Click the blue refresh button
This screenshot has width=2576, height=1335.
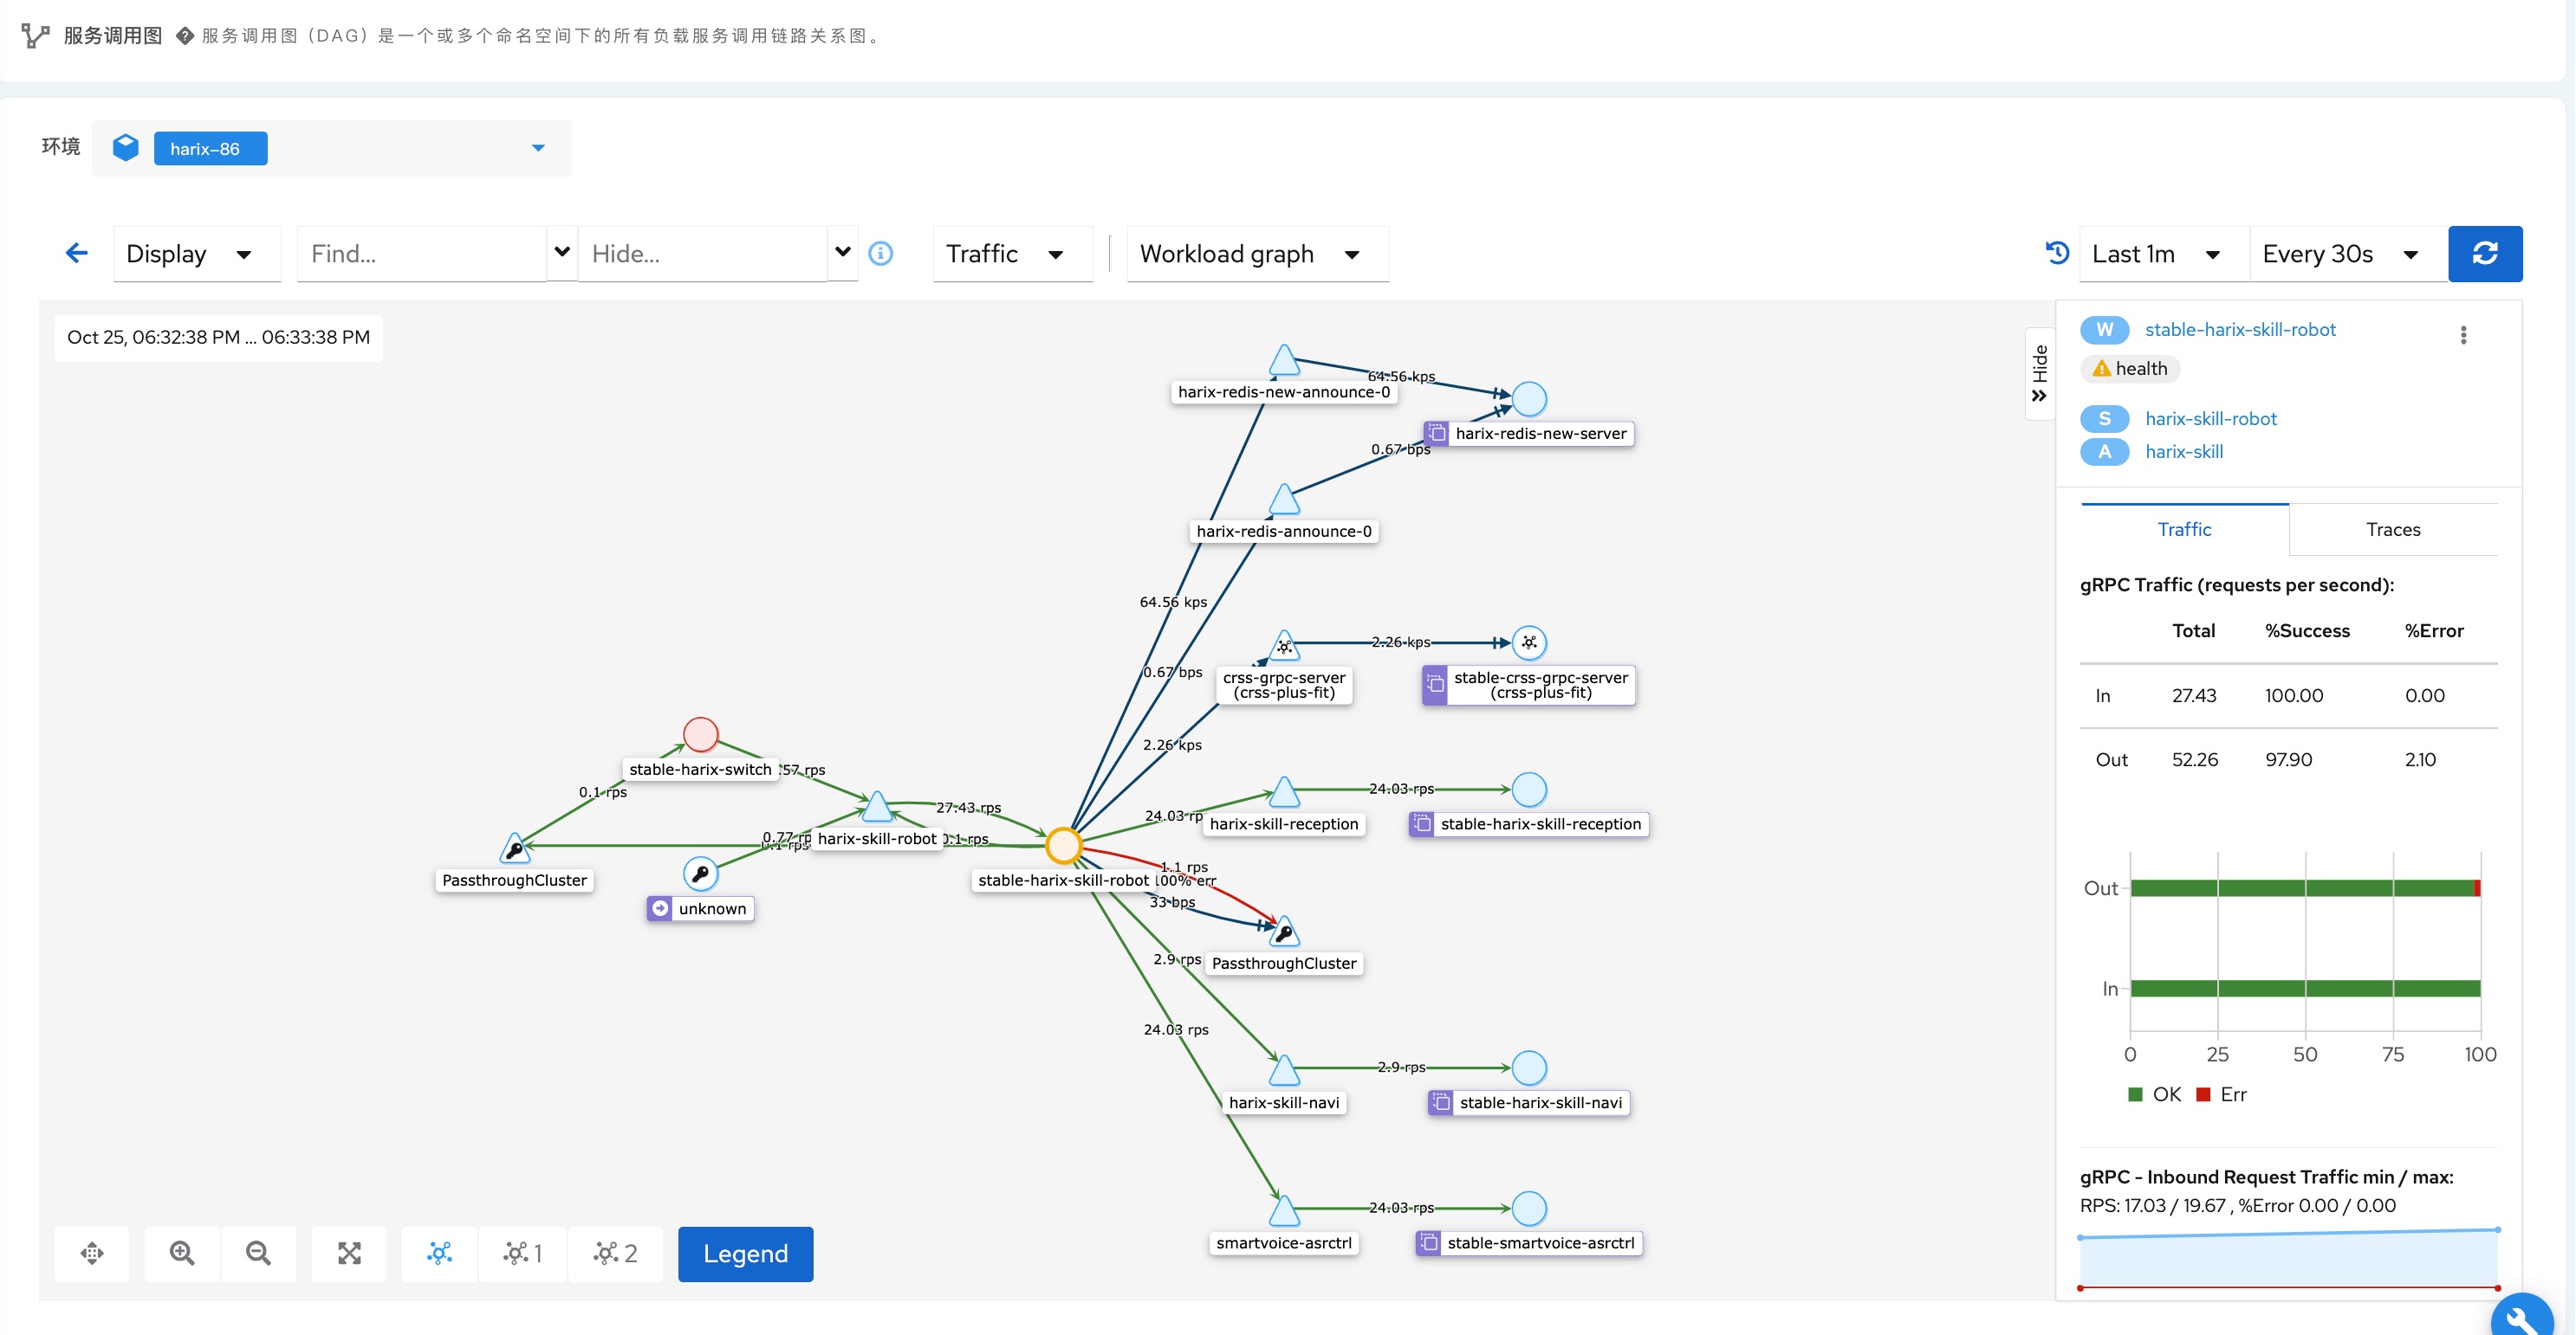click(x=2484, y=254)
